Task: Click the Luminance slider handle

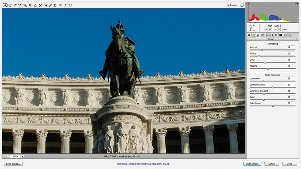Action: click(263, 81)
